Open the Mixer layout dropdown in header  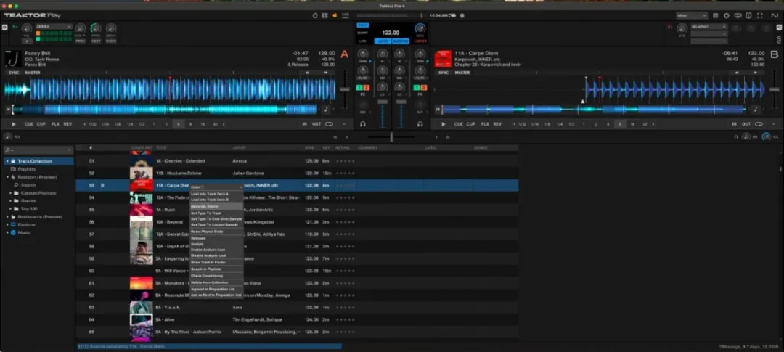(692, 15)
